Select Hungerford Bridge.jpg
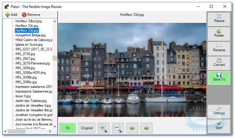 click(30, 35)
